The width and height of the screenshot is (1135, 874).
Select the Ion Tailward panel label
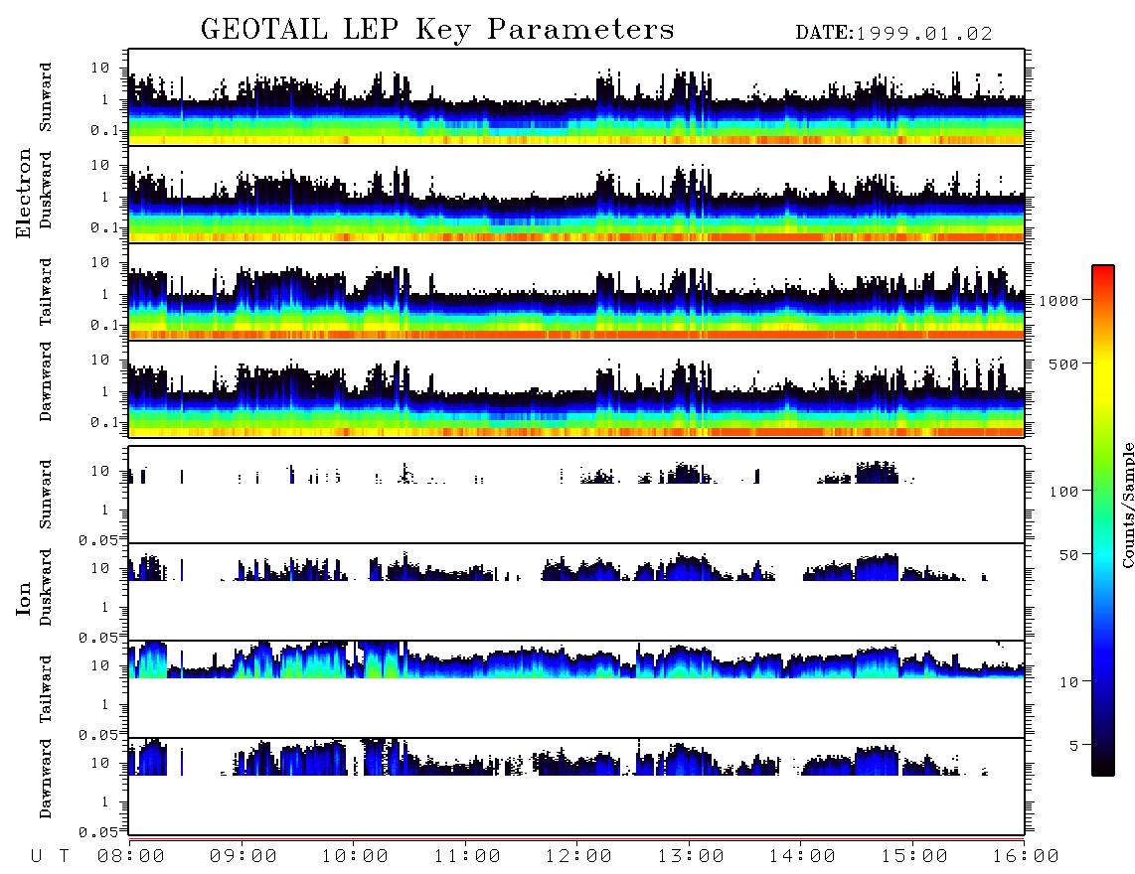[x=46, y=689]
